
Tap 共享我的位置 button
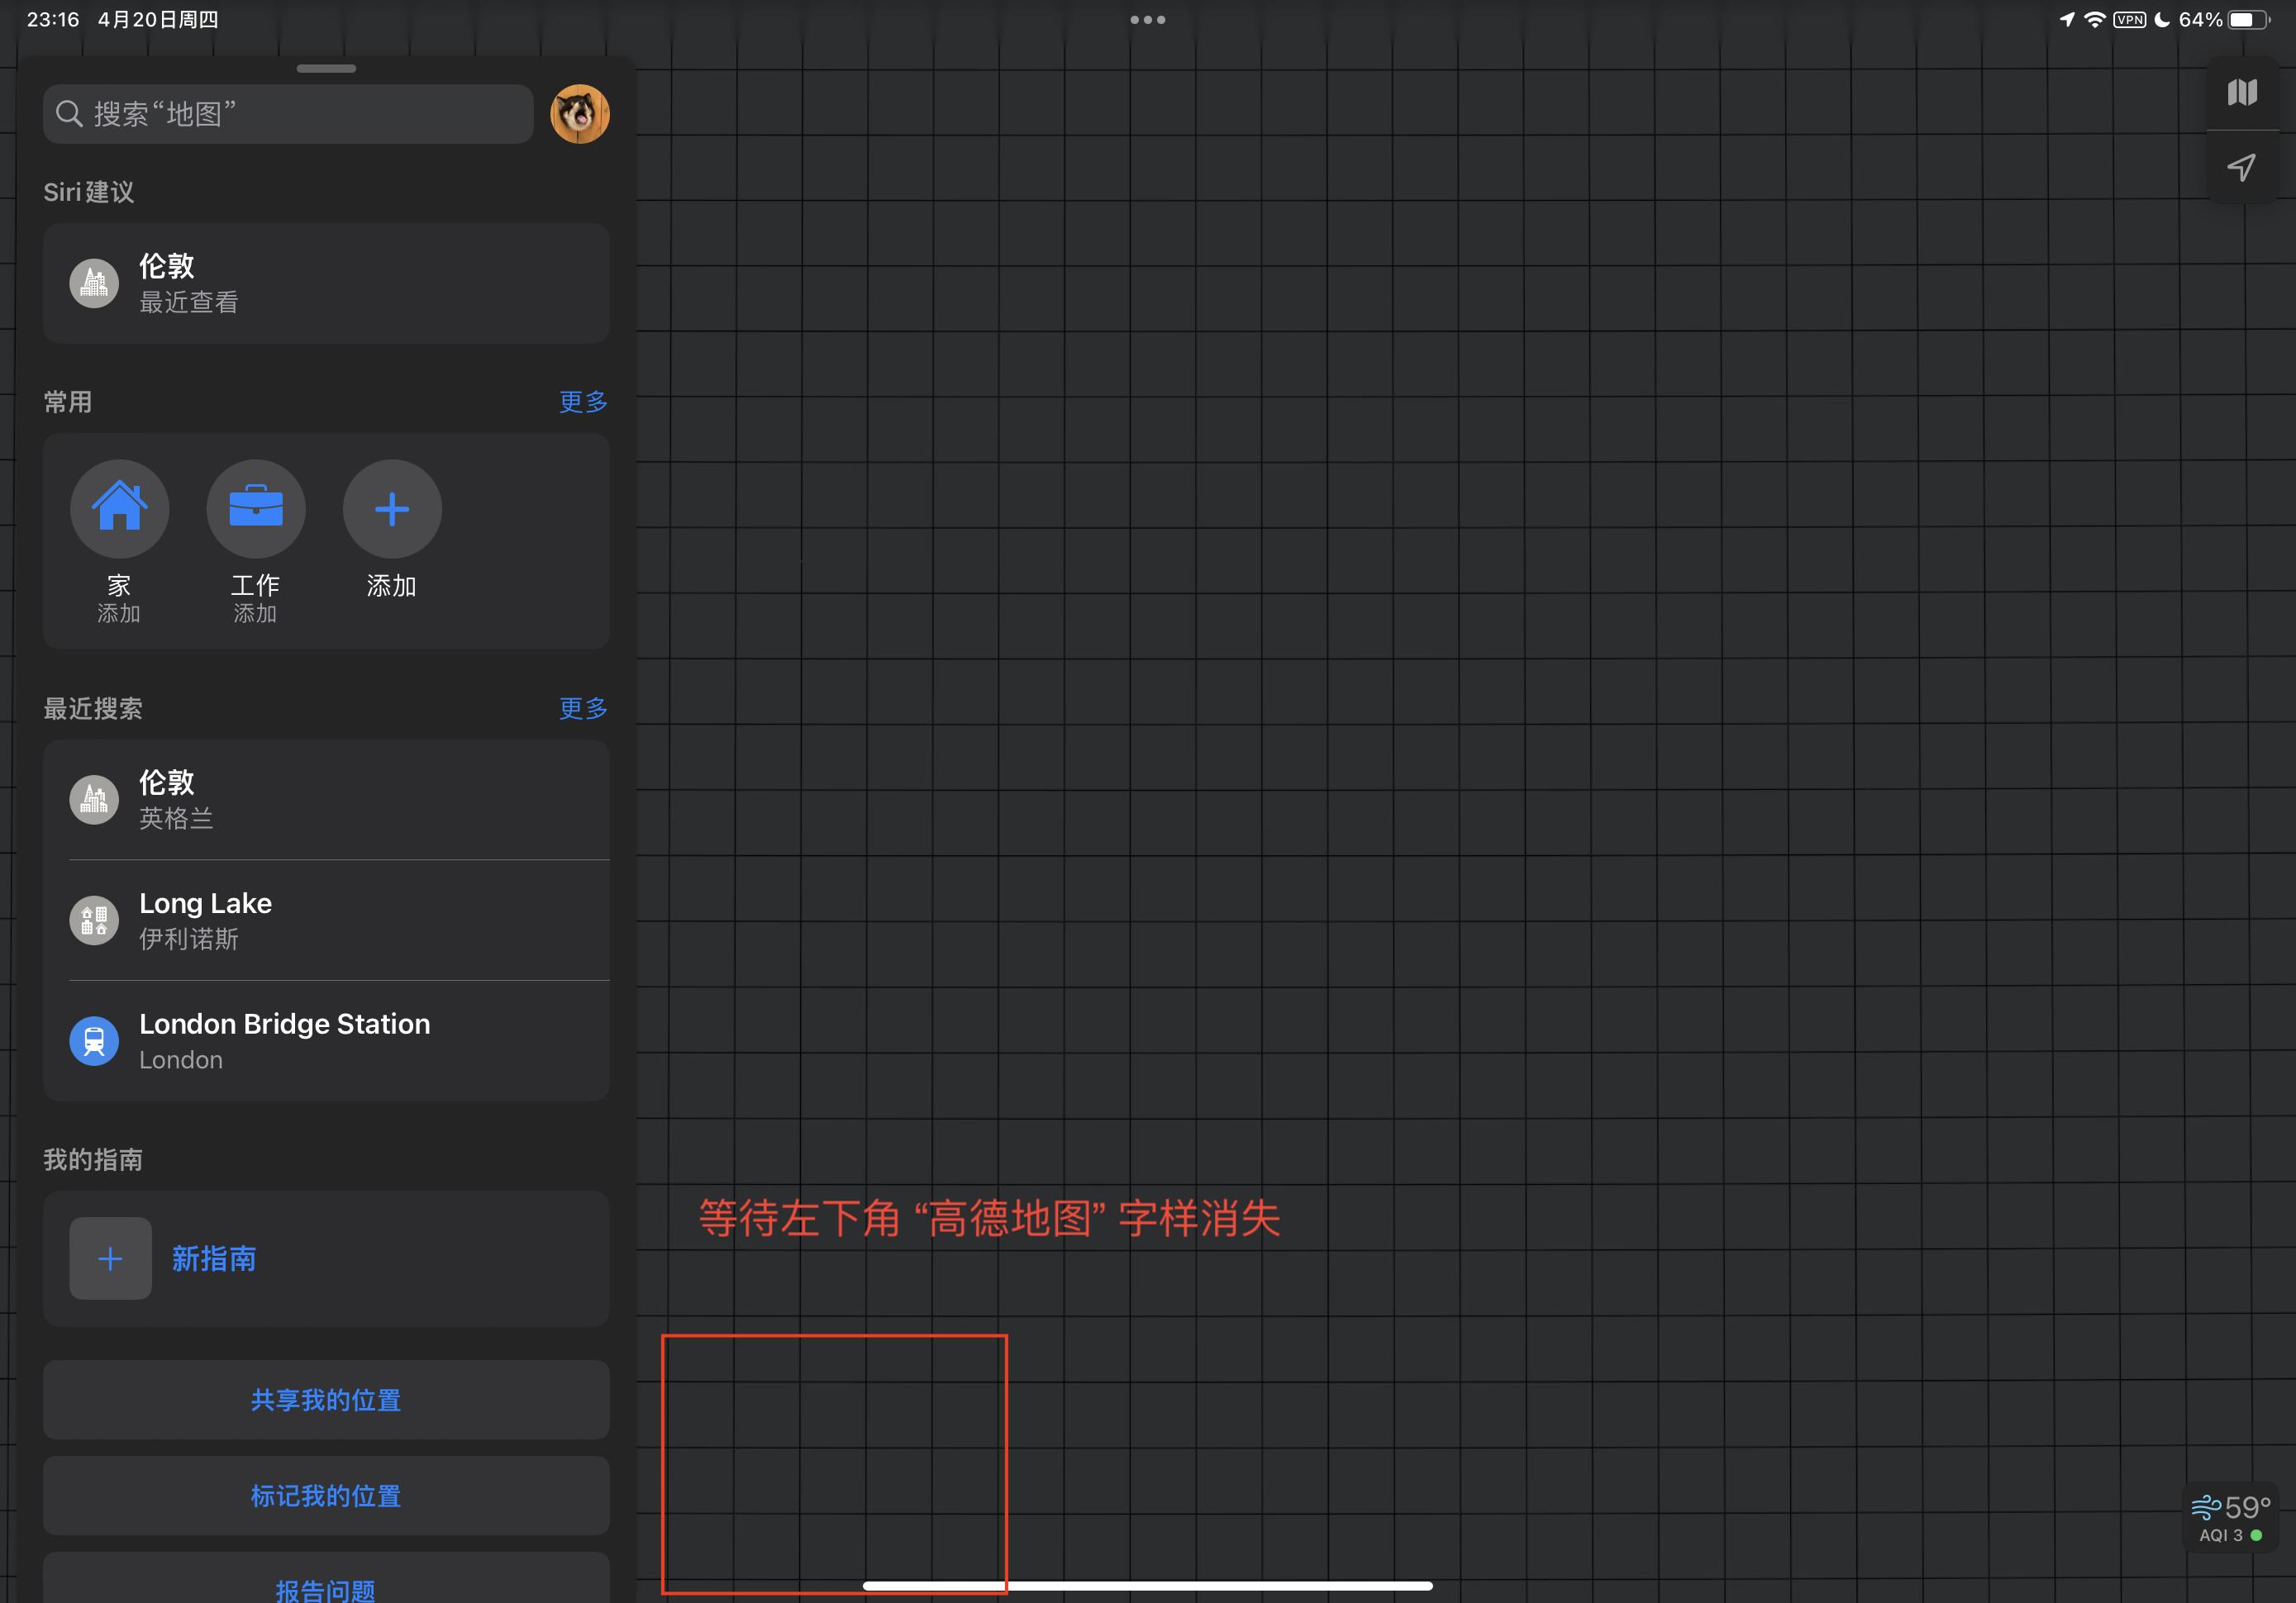click(x=326, y=1399)
